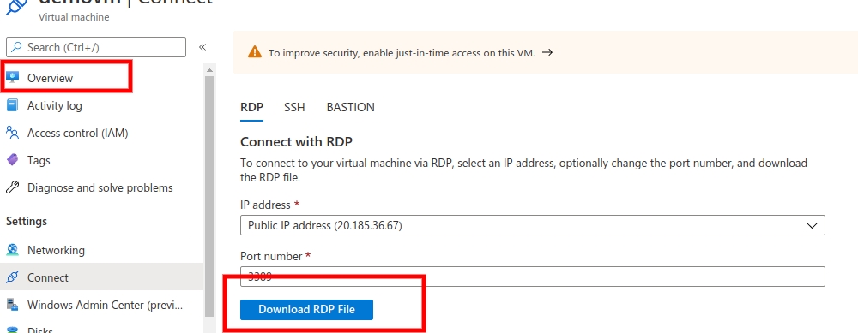This screenshot has height=333, width=858.
Task: Click the Access control people icon
Action: (12, 132)
